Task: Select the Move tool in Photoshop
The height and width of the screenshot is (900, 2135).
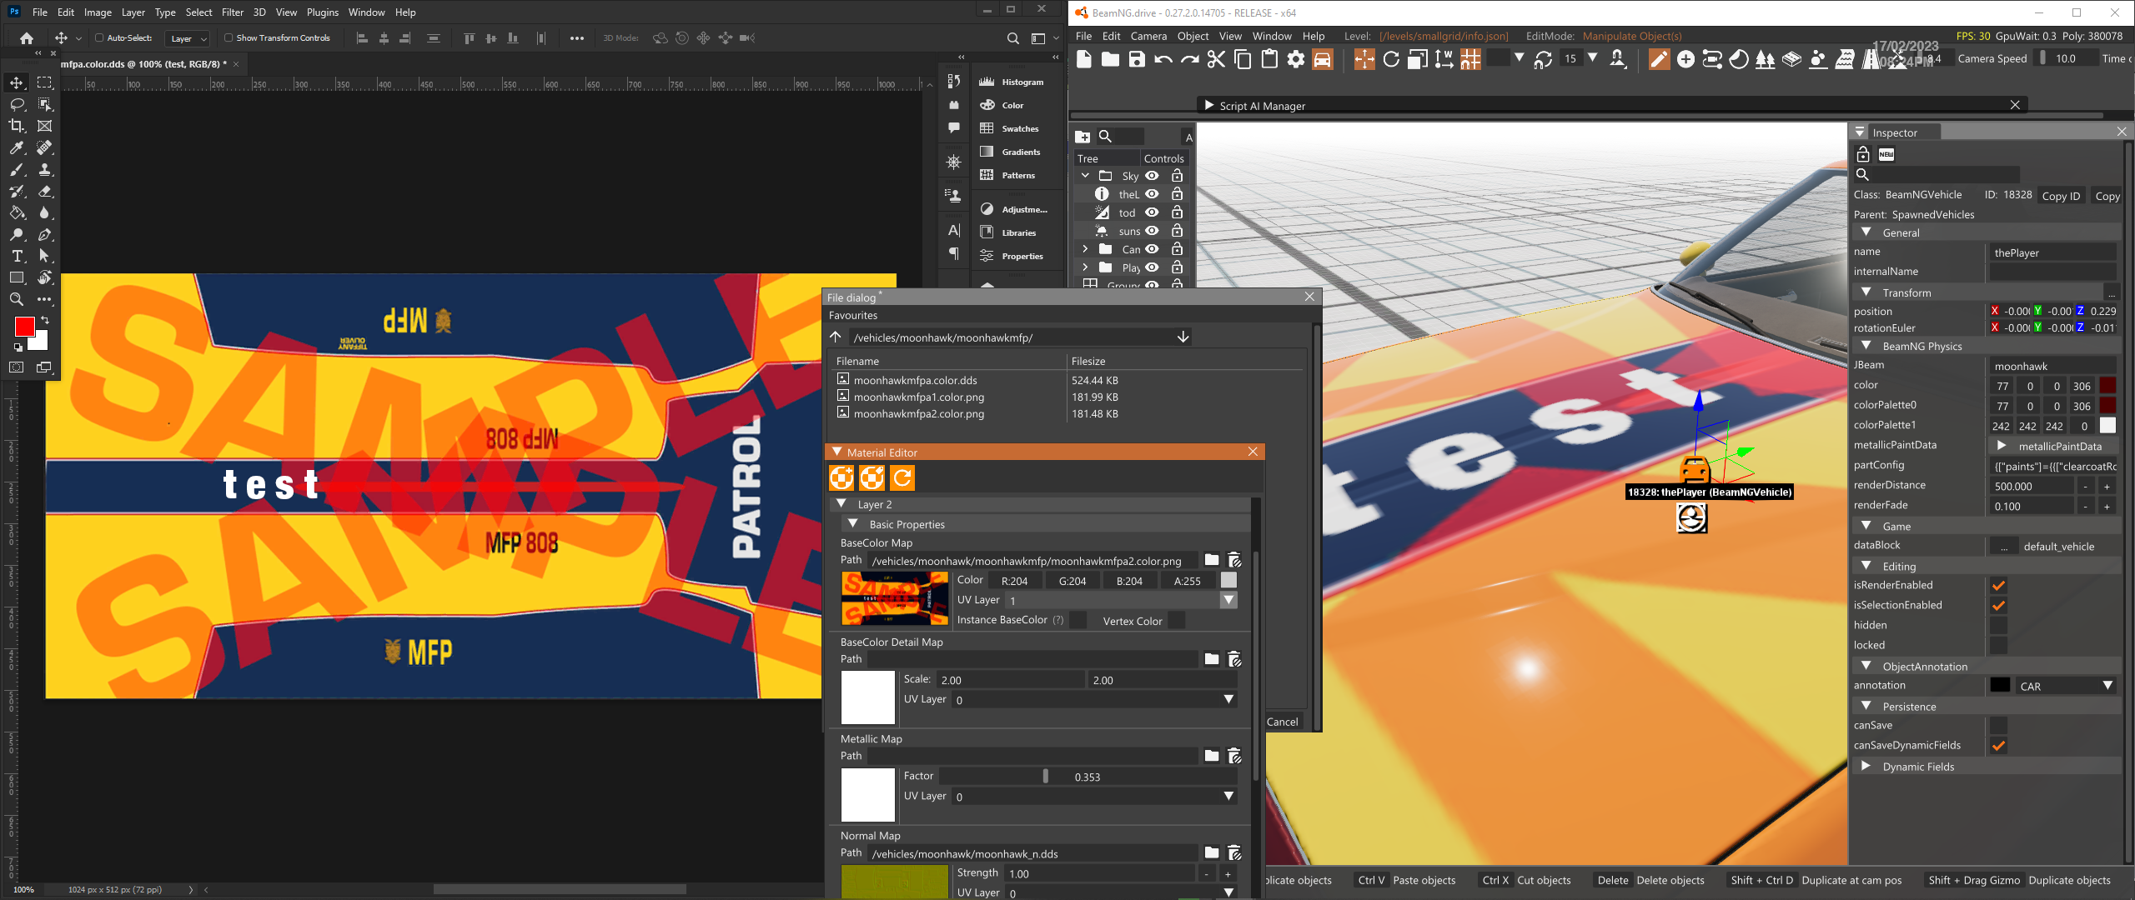Action: click(x=17, y=82)
